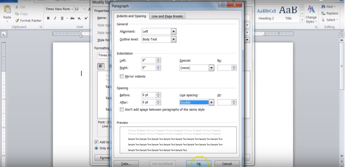Click the Left indentation input field
The image size is (349, 167).
(x=149, y=61)
